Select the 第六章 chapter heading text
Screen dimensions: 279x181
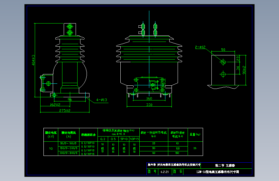pyautogui.click(x=174, y=165)
